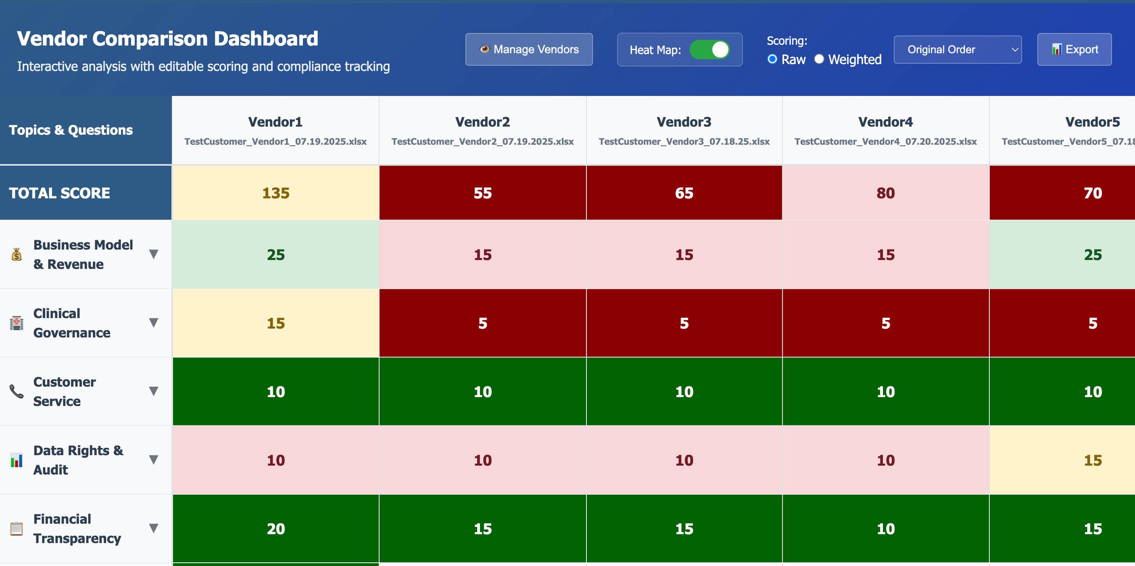Click the Vendor3 column header
1135x566 pixels.
(x=684, y=122)
